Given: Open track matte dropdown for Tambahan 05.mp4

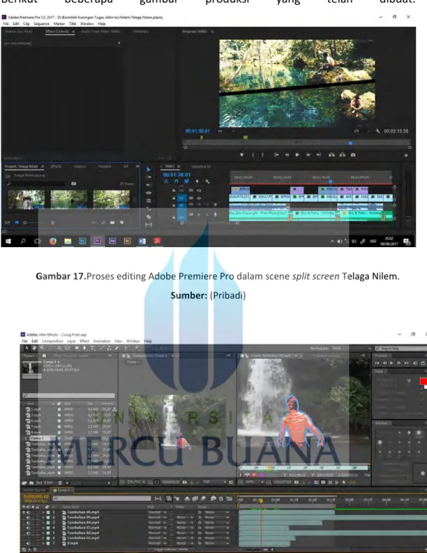Looking at the screenshot, I should [x=184, y=517].
